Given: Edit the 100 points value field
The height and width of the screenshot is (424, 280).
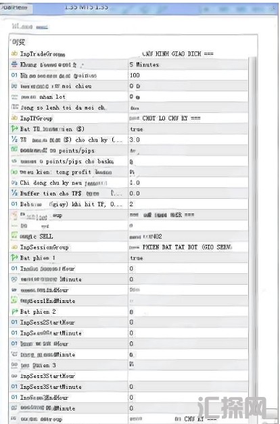Looking at the screenshot, I should (x=188, y=75).
